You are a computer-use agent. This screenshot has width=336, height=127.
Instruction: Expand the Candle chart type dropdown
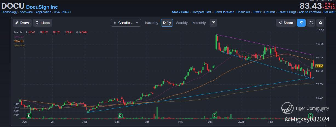point(126,23)
